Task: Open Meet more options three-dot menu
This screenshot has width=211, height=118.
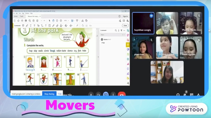Action: (113, 95)
